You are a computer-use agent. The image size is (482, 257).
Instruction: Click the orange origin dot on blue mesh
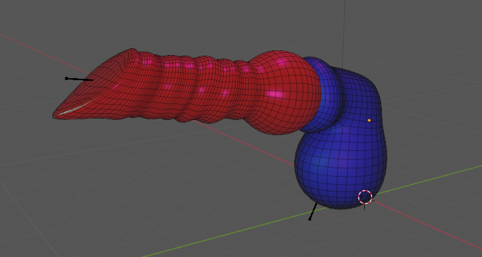pos(369,120)
